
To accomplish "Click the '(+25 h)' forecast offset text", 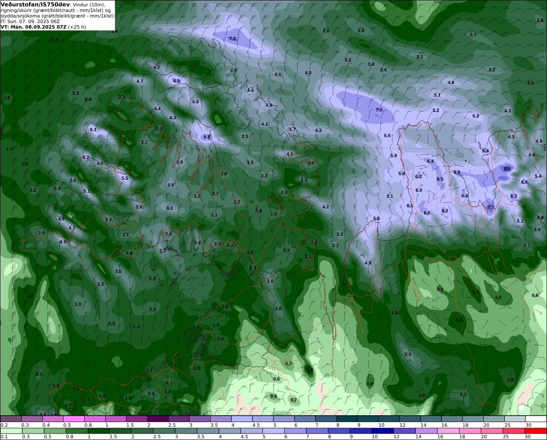I will tap(77, 26).
